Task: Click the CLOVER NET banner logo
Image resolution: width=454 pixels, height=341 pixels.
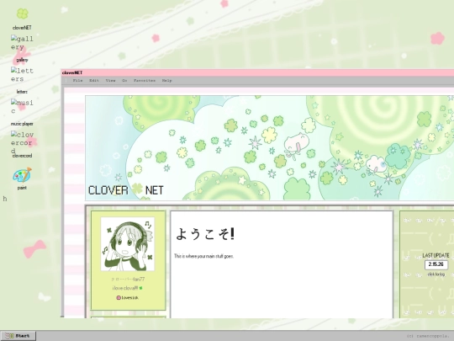Action: click(125, 190)
